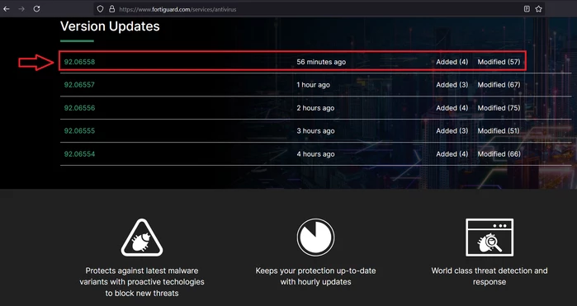View site security padlock info
577x306 pixels.
coord(112,9)
